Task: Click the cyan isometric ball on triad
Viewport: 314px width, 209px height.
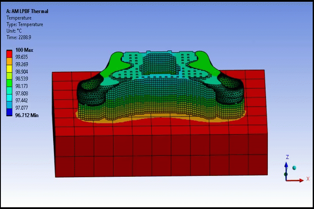Action: click(294, 168)
